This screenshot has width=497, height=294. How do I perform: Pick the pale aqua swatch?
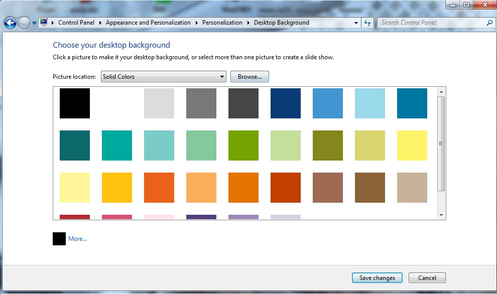[x=159, y=145]
